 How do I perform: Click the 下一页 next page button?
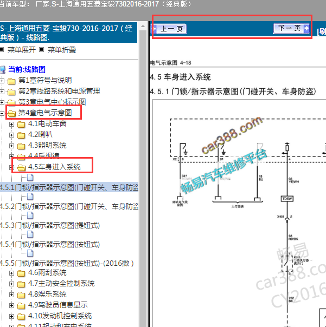(291, 28)
